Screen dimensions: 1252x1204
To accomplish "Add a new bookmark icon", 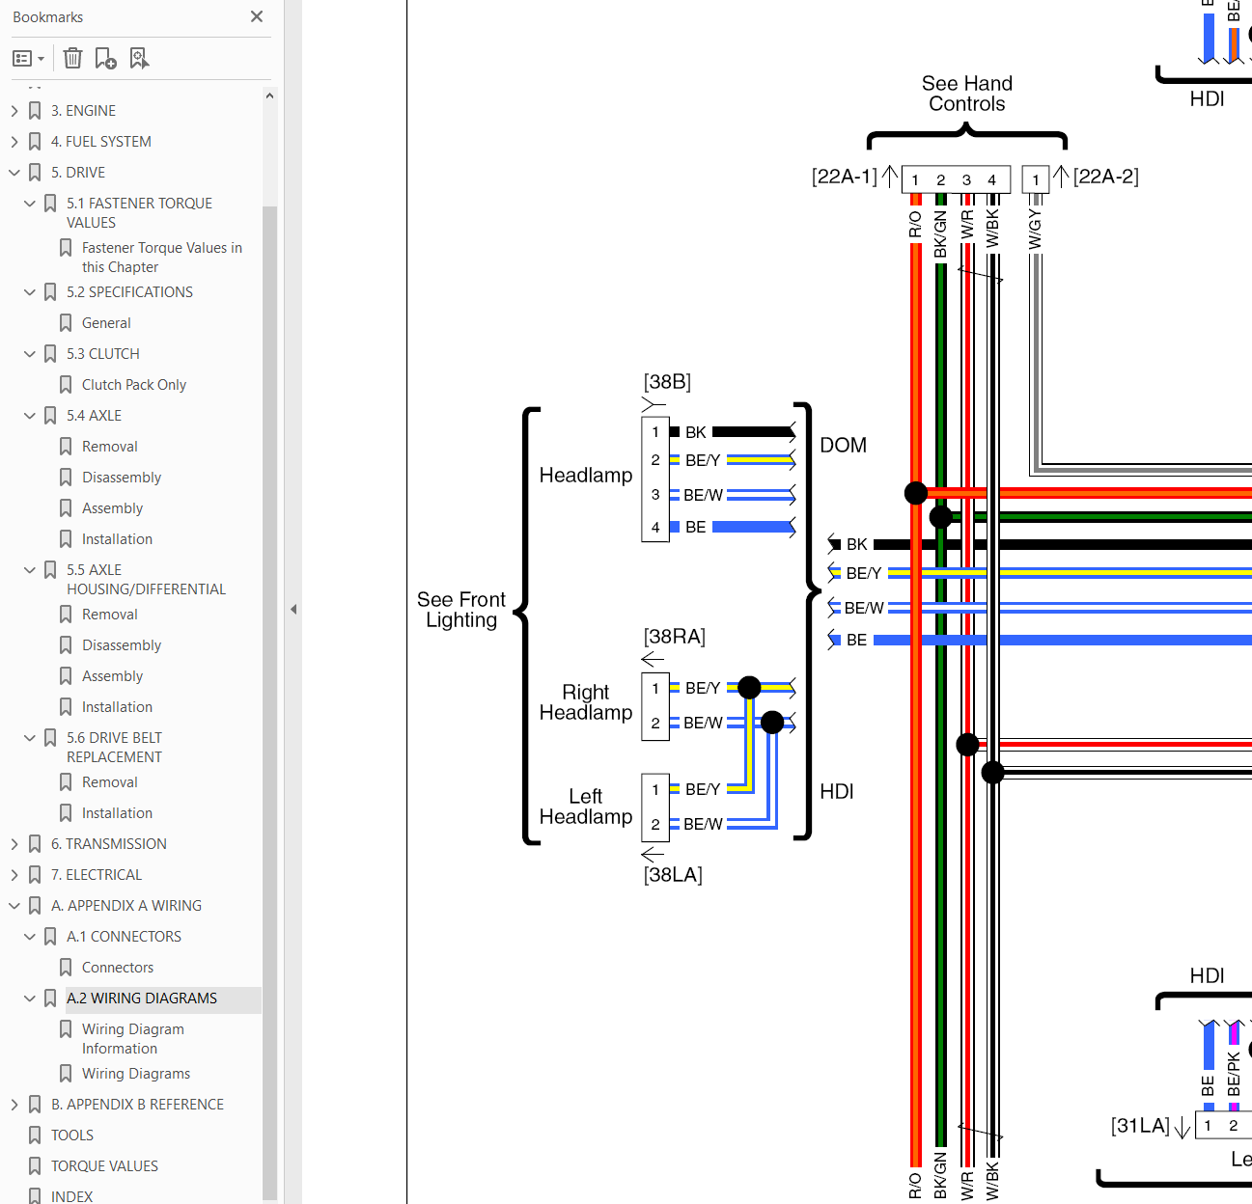I will [x=106, y=59].
